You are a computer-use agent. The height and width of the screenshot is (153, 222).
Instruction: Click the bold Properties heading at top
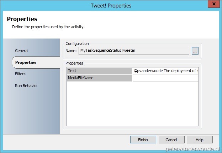pyautogui.click(x=22, y=19)
